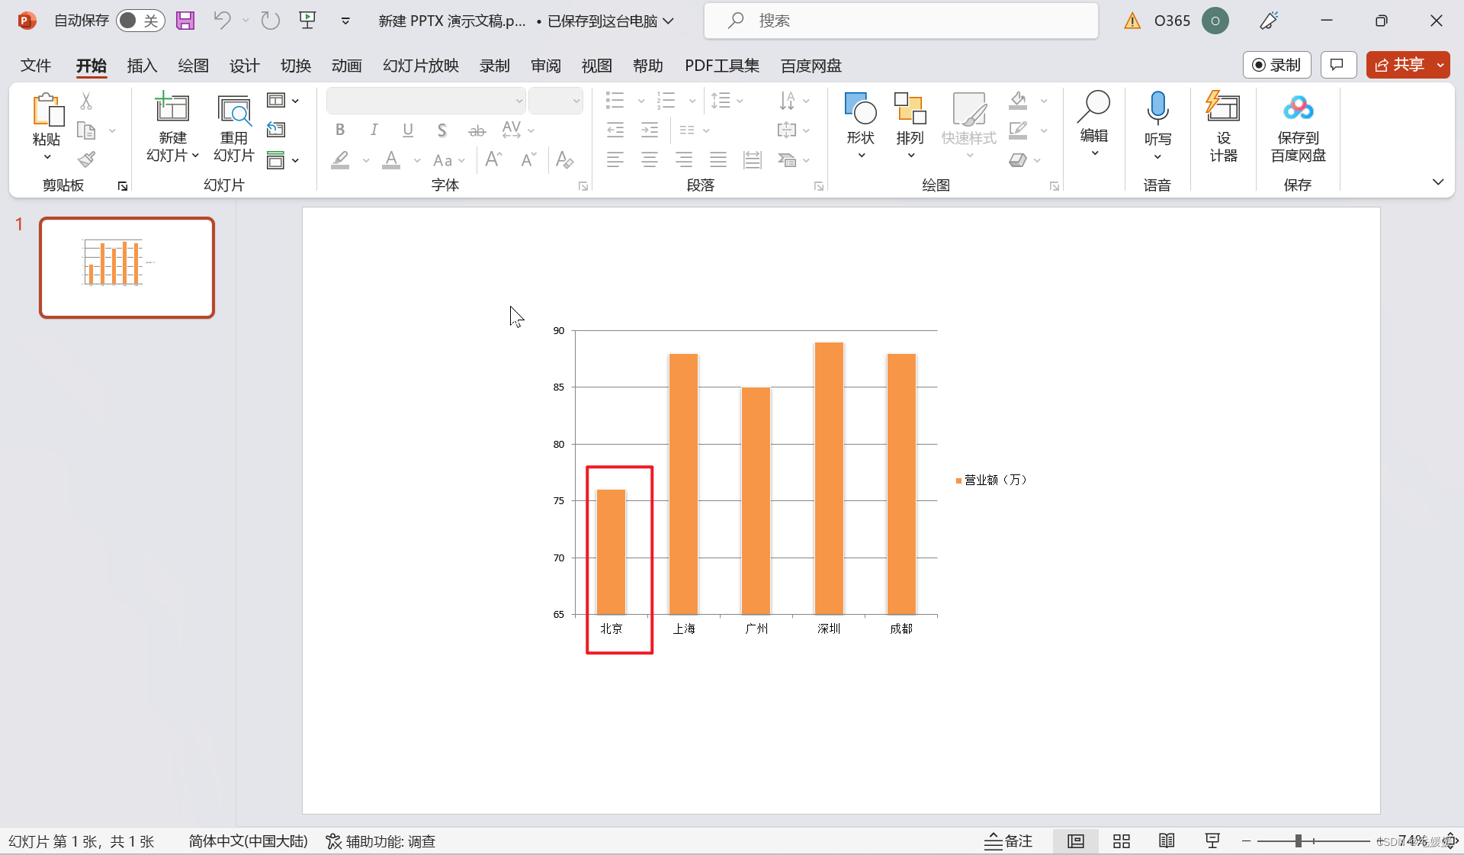Switch to Normal view button
Screen dimensions: 1464x855
(1075, 841)
